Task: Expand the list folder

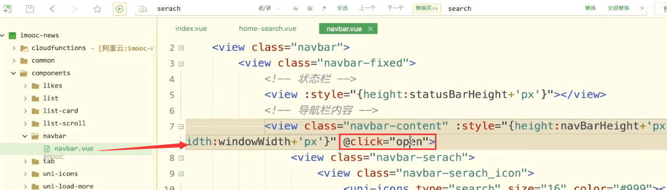Action: tap(25, 99)
